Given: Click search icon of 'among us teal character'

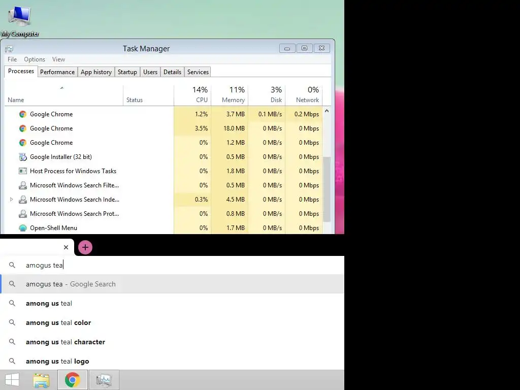Looking at the screenshot, I should [12, 342].
